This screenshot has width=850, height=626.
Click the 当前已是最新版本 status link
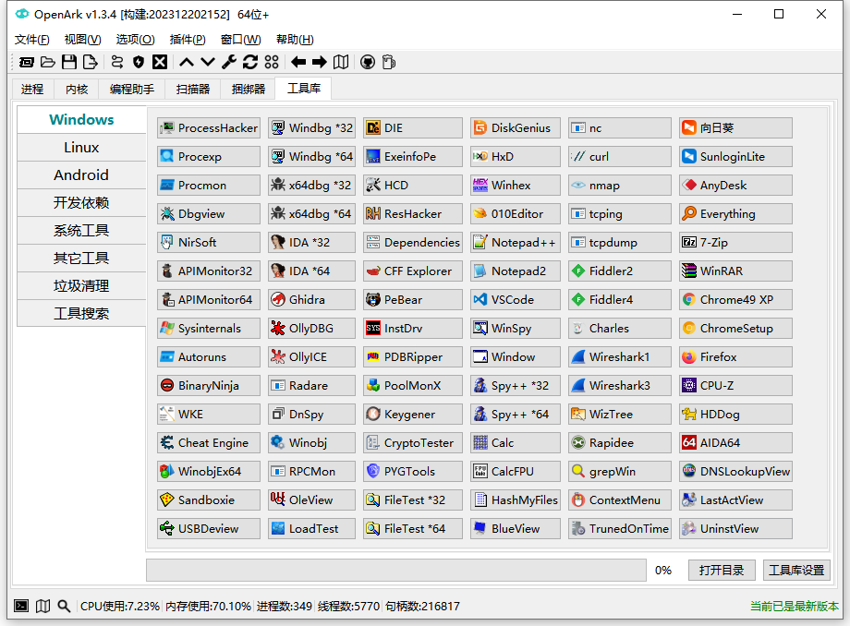(795, 606)
